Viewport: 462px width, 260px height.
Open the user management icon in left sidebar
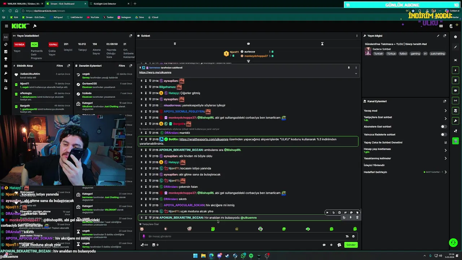pyautogui.click(x=5, y=81)
